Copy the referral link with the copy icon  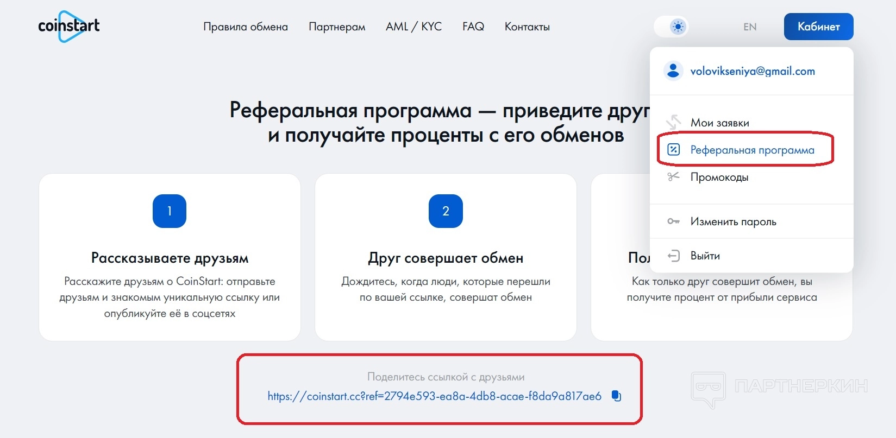click(616, 396)
